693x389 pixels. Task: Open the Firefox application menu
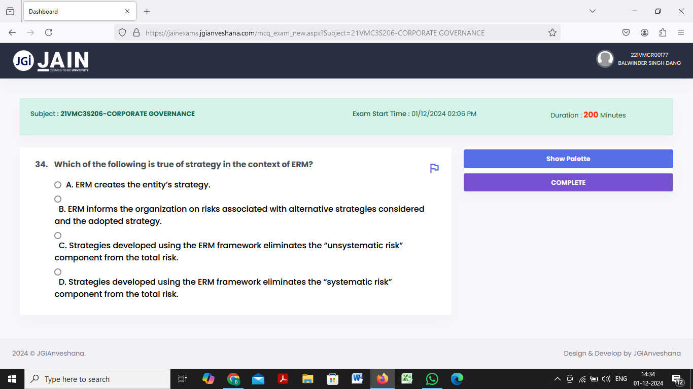pyautogui.click(x=681, y=32)
